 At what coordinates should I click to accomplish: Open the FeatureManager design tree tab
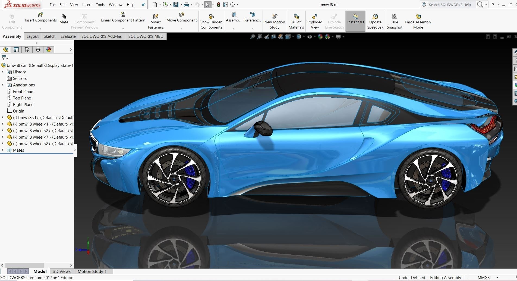(x=6, y=50)
